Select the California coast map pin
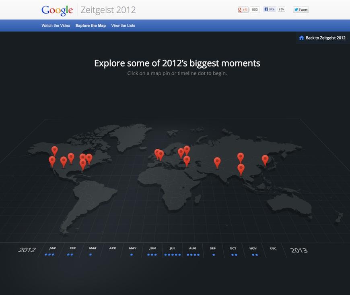The width and height of the screenshot is (350, 295). tap(52, 161)
